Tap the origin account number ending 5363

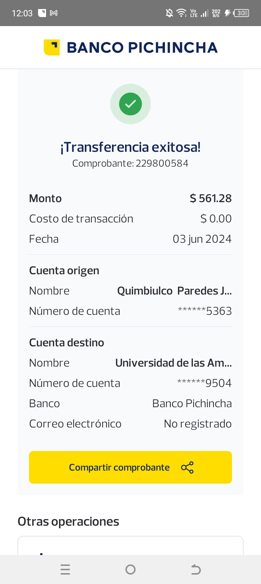pyautogui.click(x=204, y=311)
